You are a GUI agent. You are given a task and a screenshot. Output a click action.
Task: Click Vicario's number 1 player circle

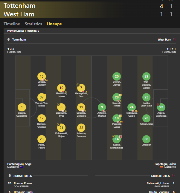[22, 107]
